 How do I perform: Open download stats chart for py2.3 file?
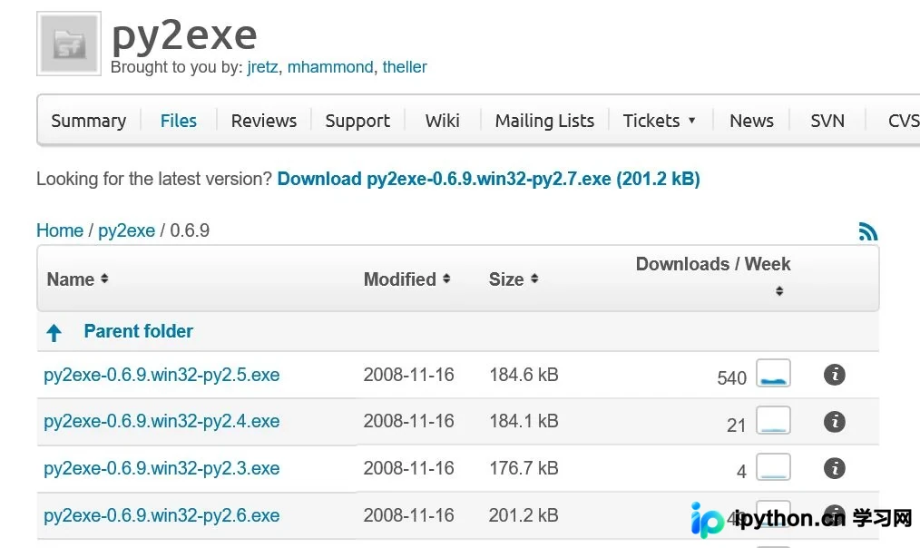tap(773, 467)
